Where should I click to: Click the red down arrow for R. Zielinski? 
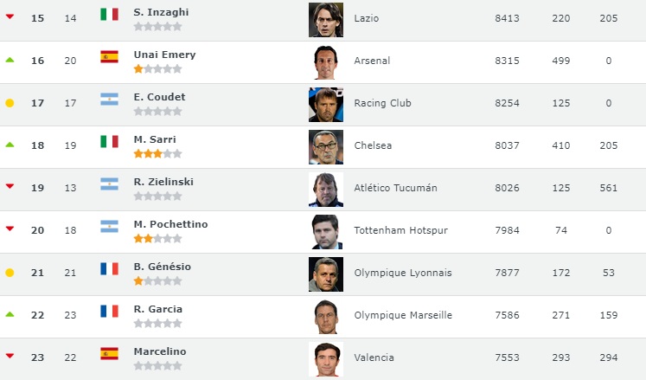[10, 186]
